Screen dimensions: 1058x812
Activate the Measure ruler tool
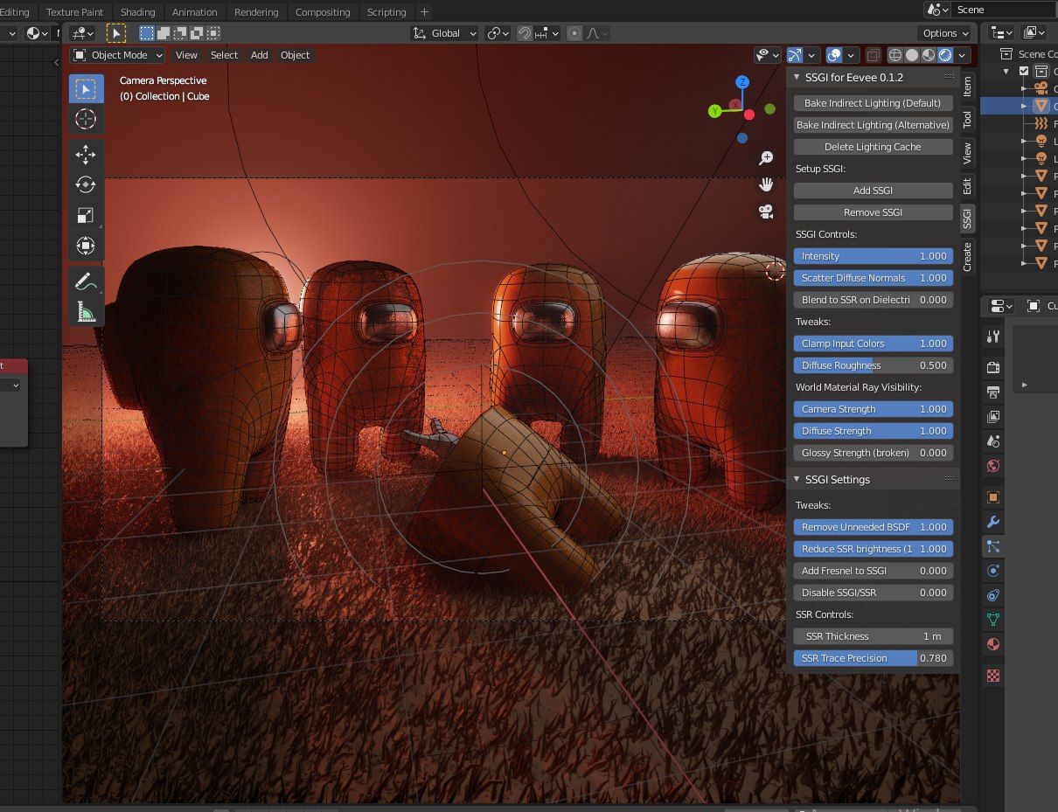pos(86,311)
